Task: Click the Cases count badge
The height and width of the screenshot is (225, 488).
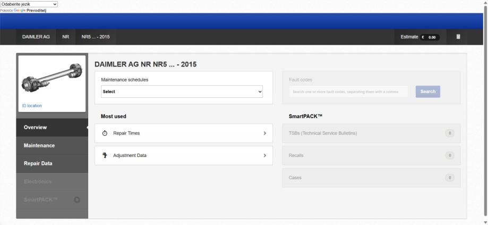Action: [450, 178]
